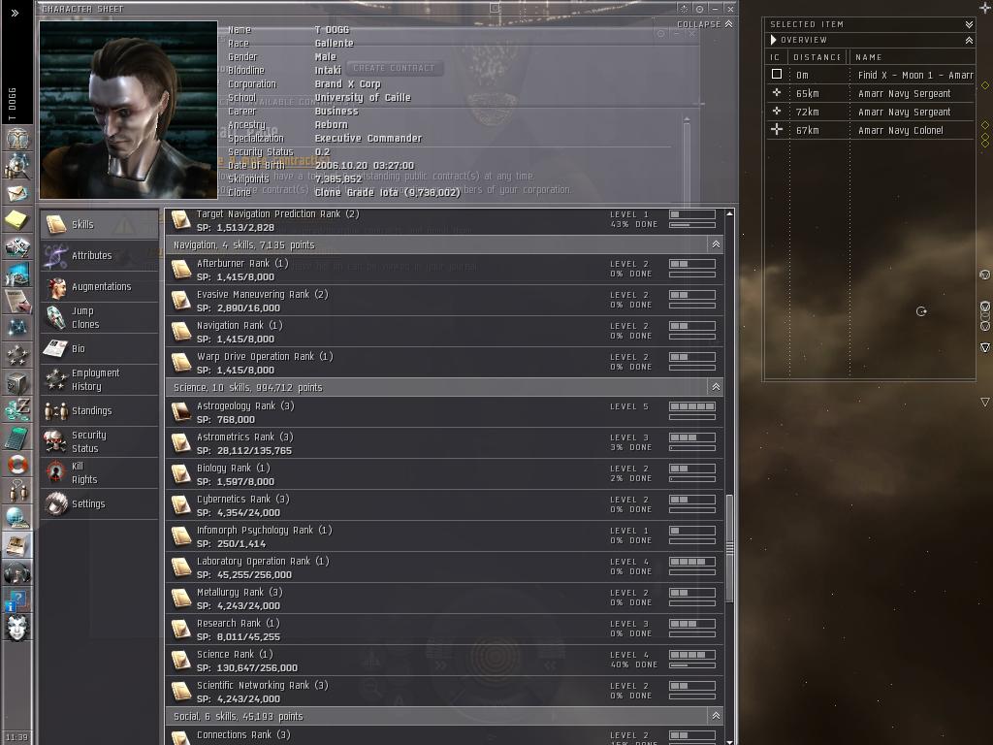Click the skill list scrollbar thumb
The width and height of the screenshot is (993, 745).
[729, 548]
